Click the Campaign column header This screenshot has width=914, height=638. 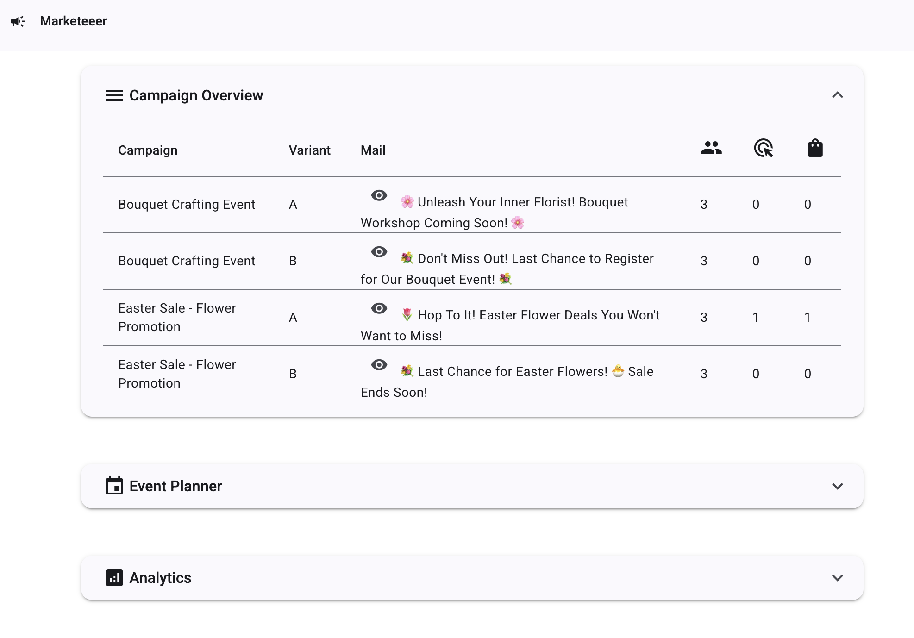click(x=148, y=150)
